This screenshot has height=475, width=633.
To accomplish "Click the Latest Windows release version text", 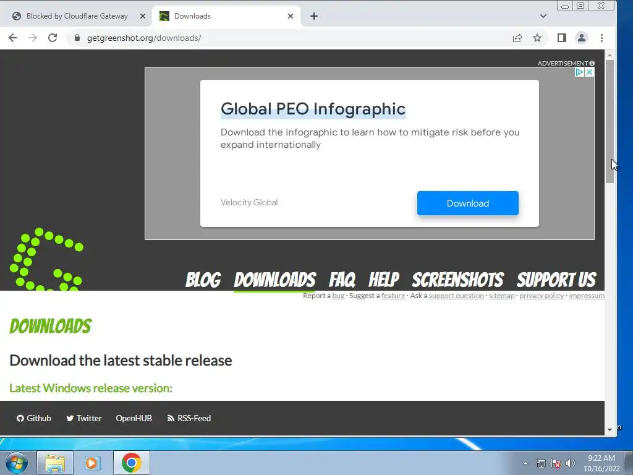I will 91,388.
